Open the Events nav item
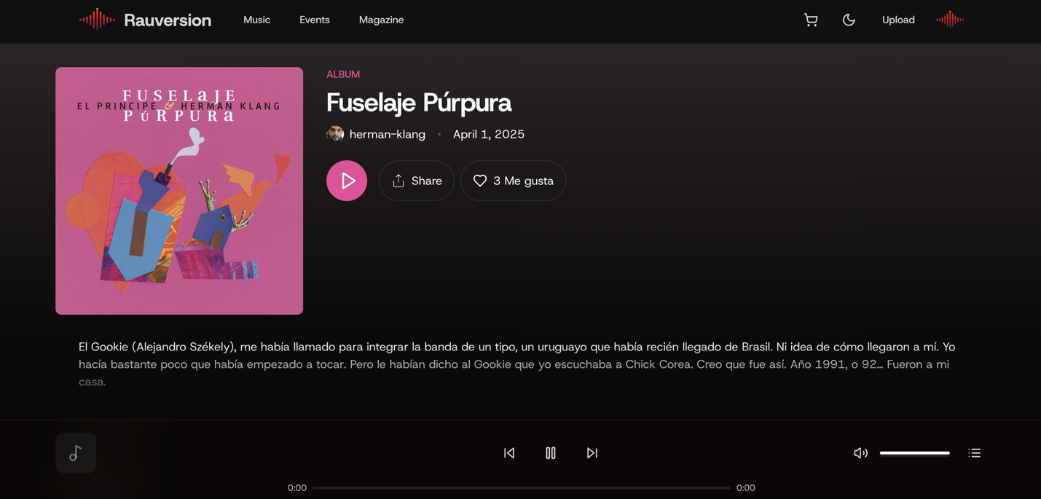Screen dimensions: 1041x499 point(315,20)
